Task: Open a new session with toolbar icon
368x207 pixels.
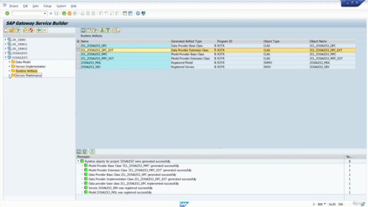Action: 125,13
